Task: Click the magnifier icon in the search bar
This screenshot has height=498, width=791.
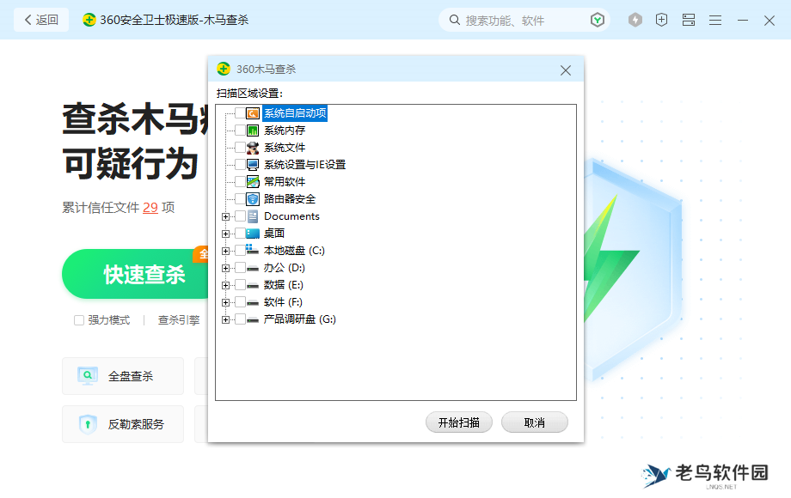Action: pyautogui.click(x=455, y=20)
